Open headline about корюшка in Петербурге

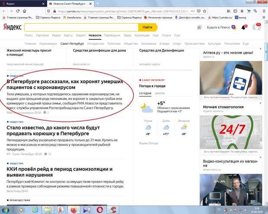click(x=53, y=131)
